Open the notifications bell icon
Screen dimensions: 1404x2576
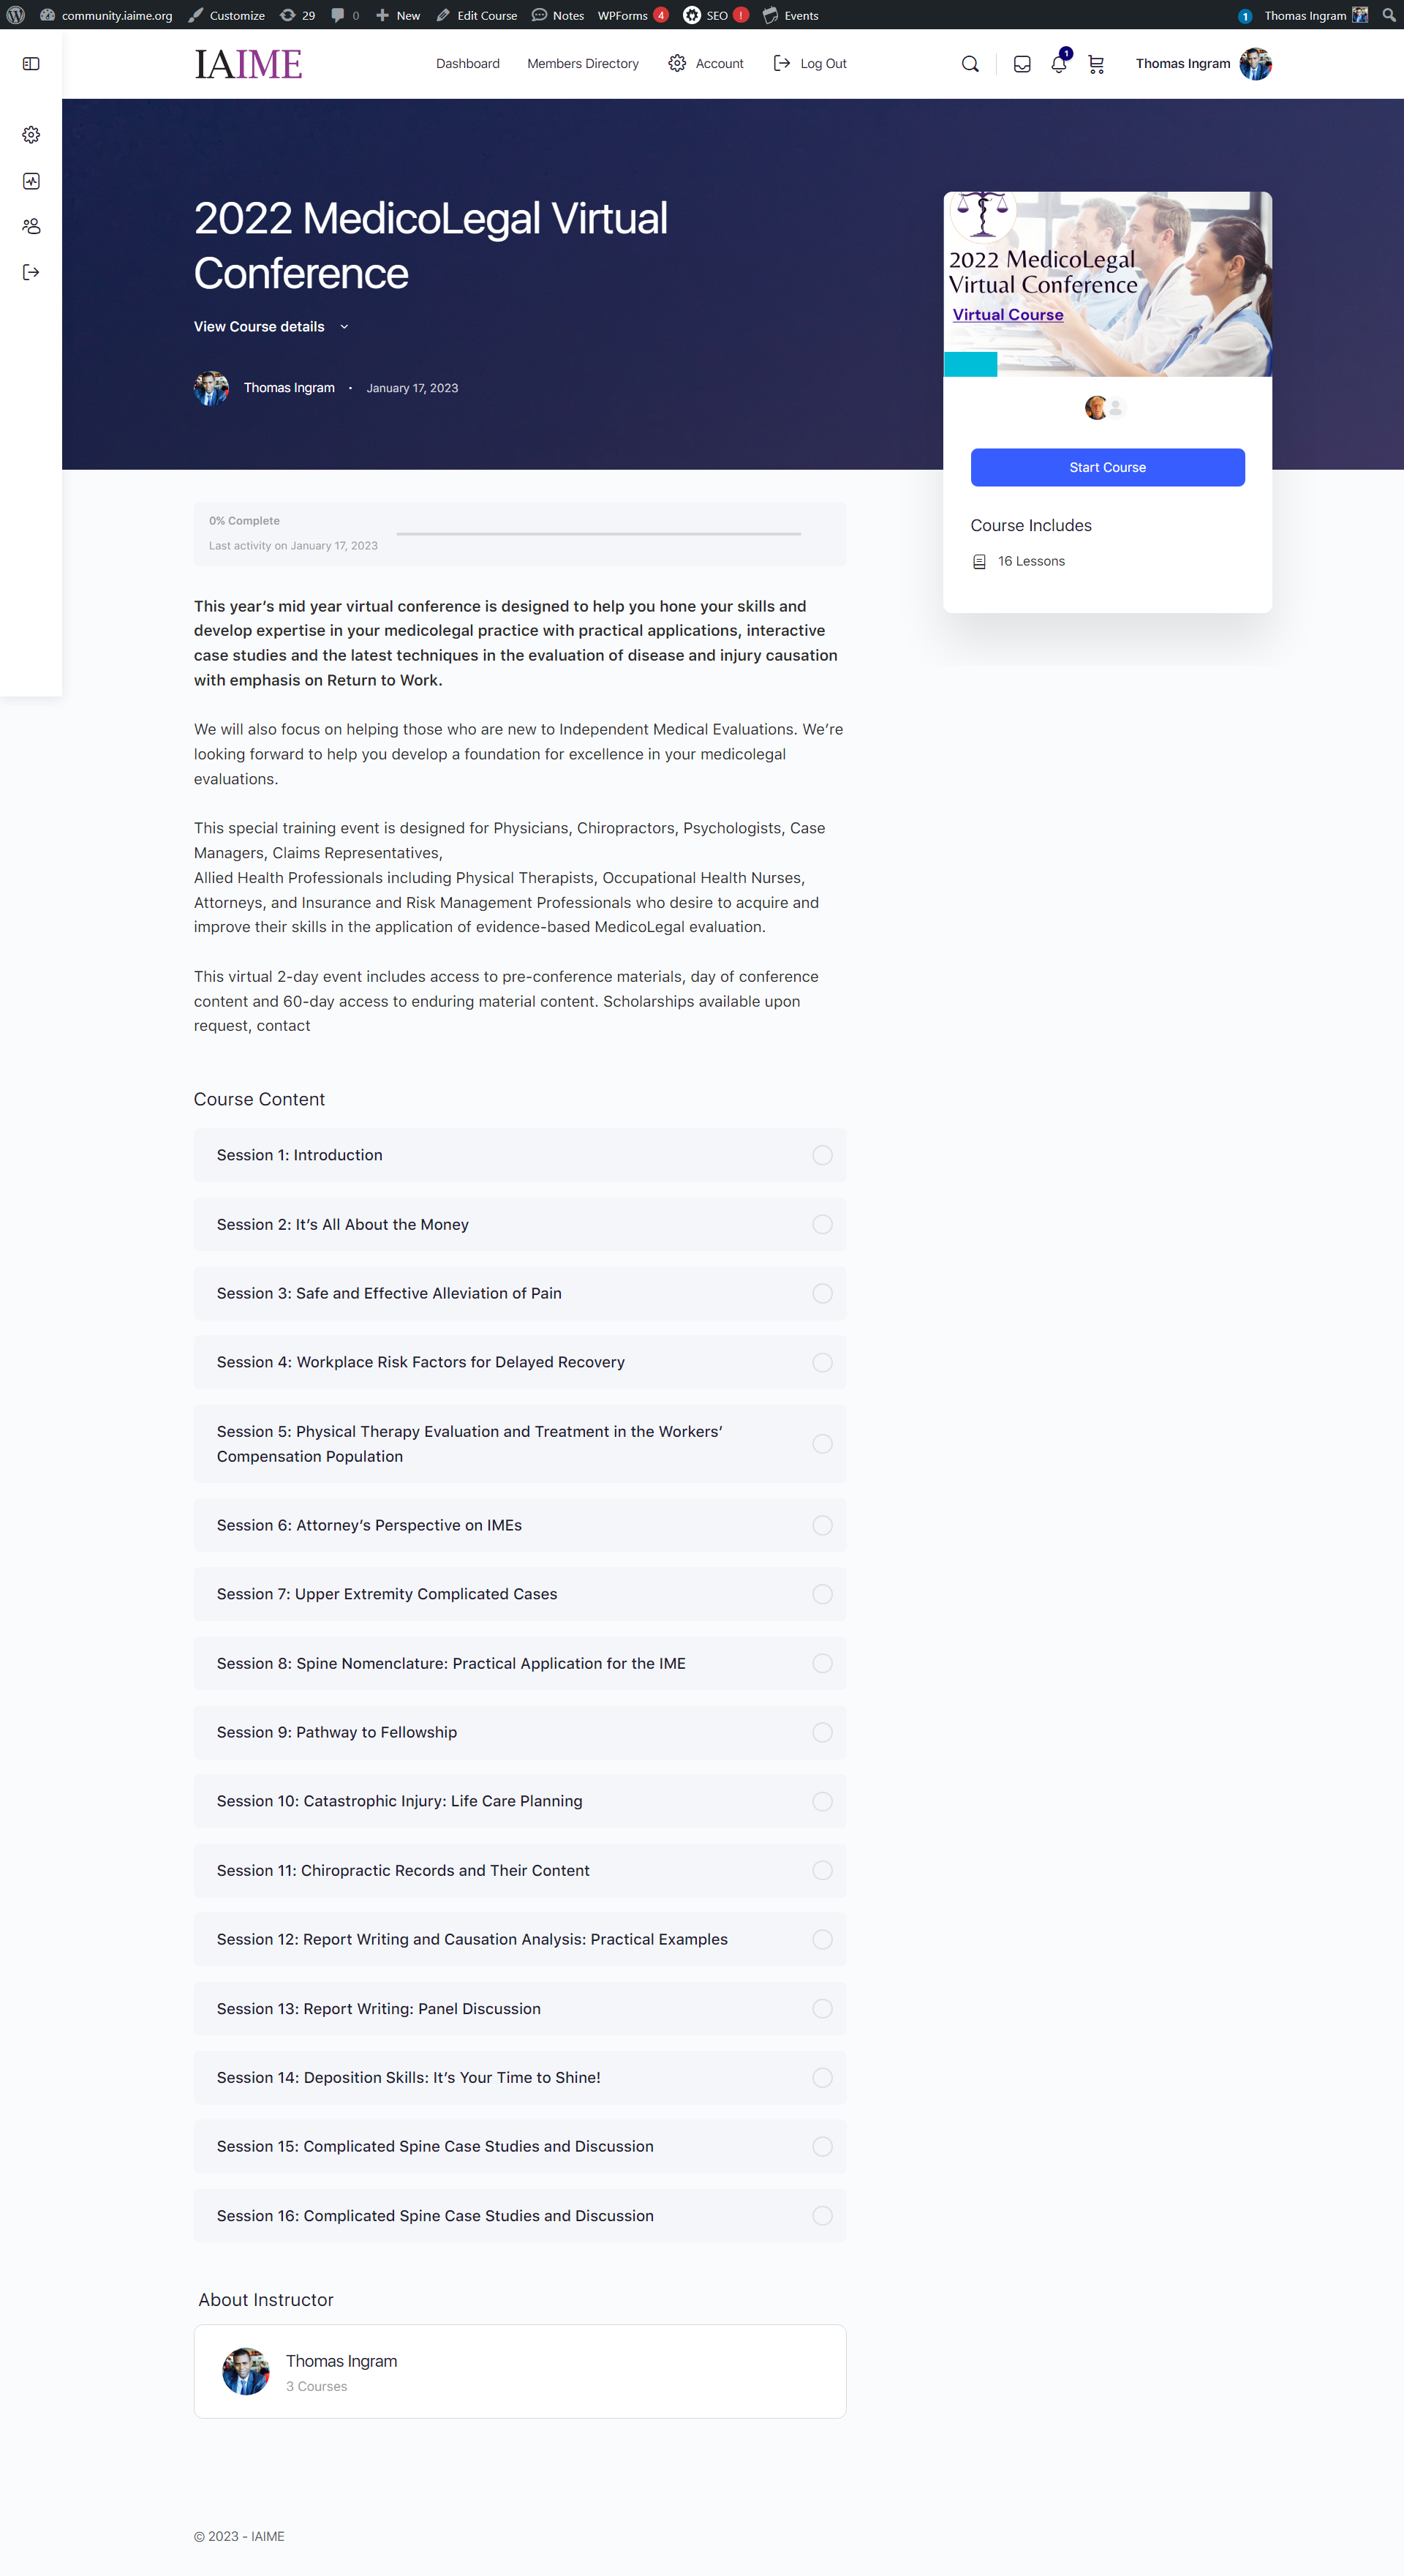point(1058,64)
